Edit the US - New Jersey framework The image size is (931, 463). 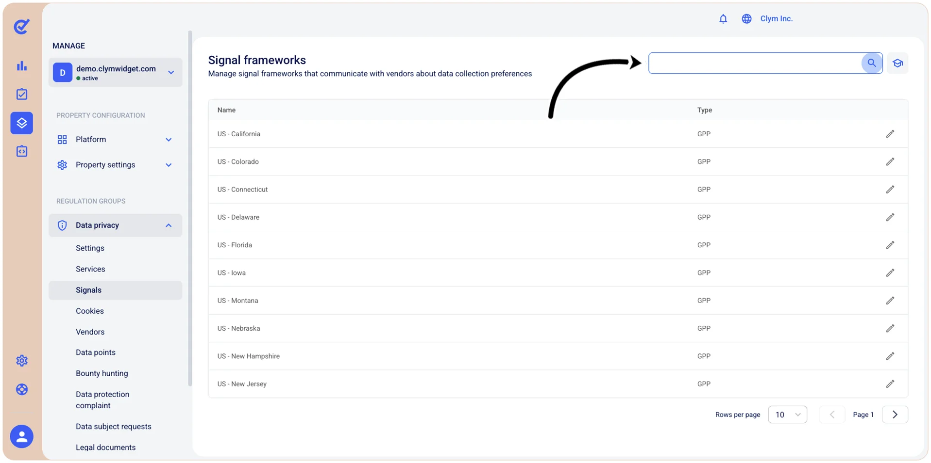[x=890, y=384]
